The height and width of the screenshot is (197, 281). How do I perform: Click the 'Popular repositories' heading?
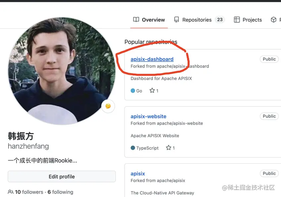[x=151, y=42]
